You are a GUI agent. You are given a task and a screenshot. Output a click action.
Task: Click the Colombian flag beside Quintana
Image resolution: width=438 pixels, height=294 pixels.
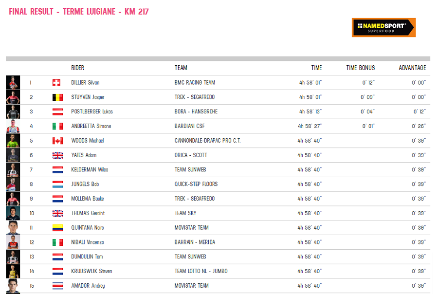pos(57,228)
